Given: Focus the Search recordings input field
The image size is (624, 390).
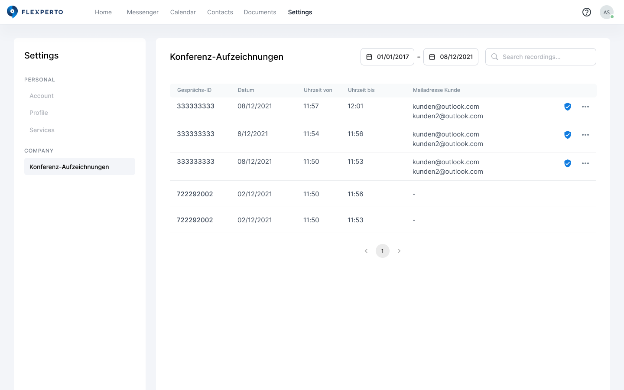Looking at the screenshot, I should (x=546, y=57).
